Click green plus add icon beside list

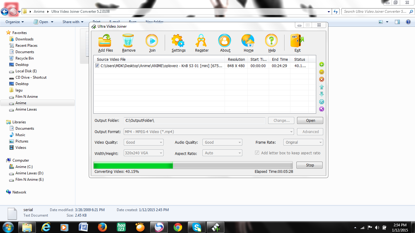[x=322, y=64]
